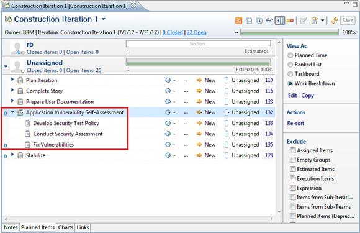The width and height of the screenshot is (360, 233).
Task: Check Exclude Assigned Items
Action: point(292,150)
